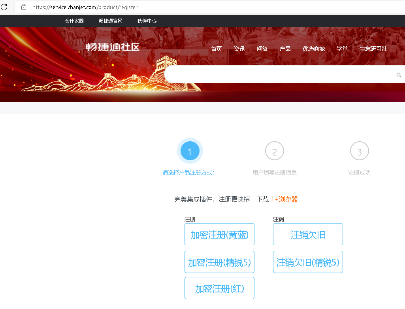Open the 问答 navigation item
This screenshot has width=405, height=309.
point(262,49)
